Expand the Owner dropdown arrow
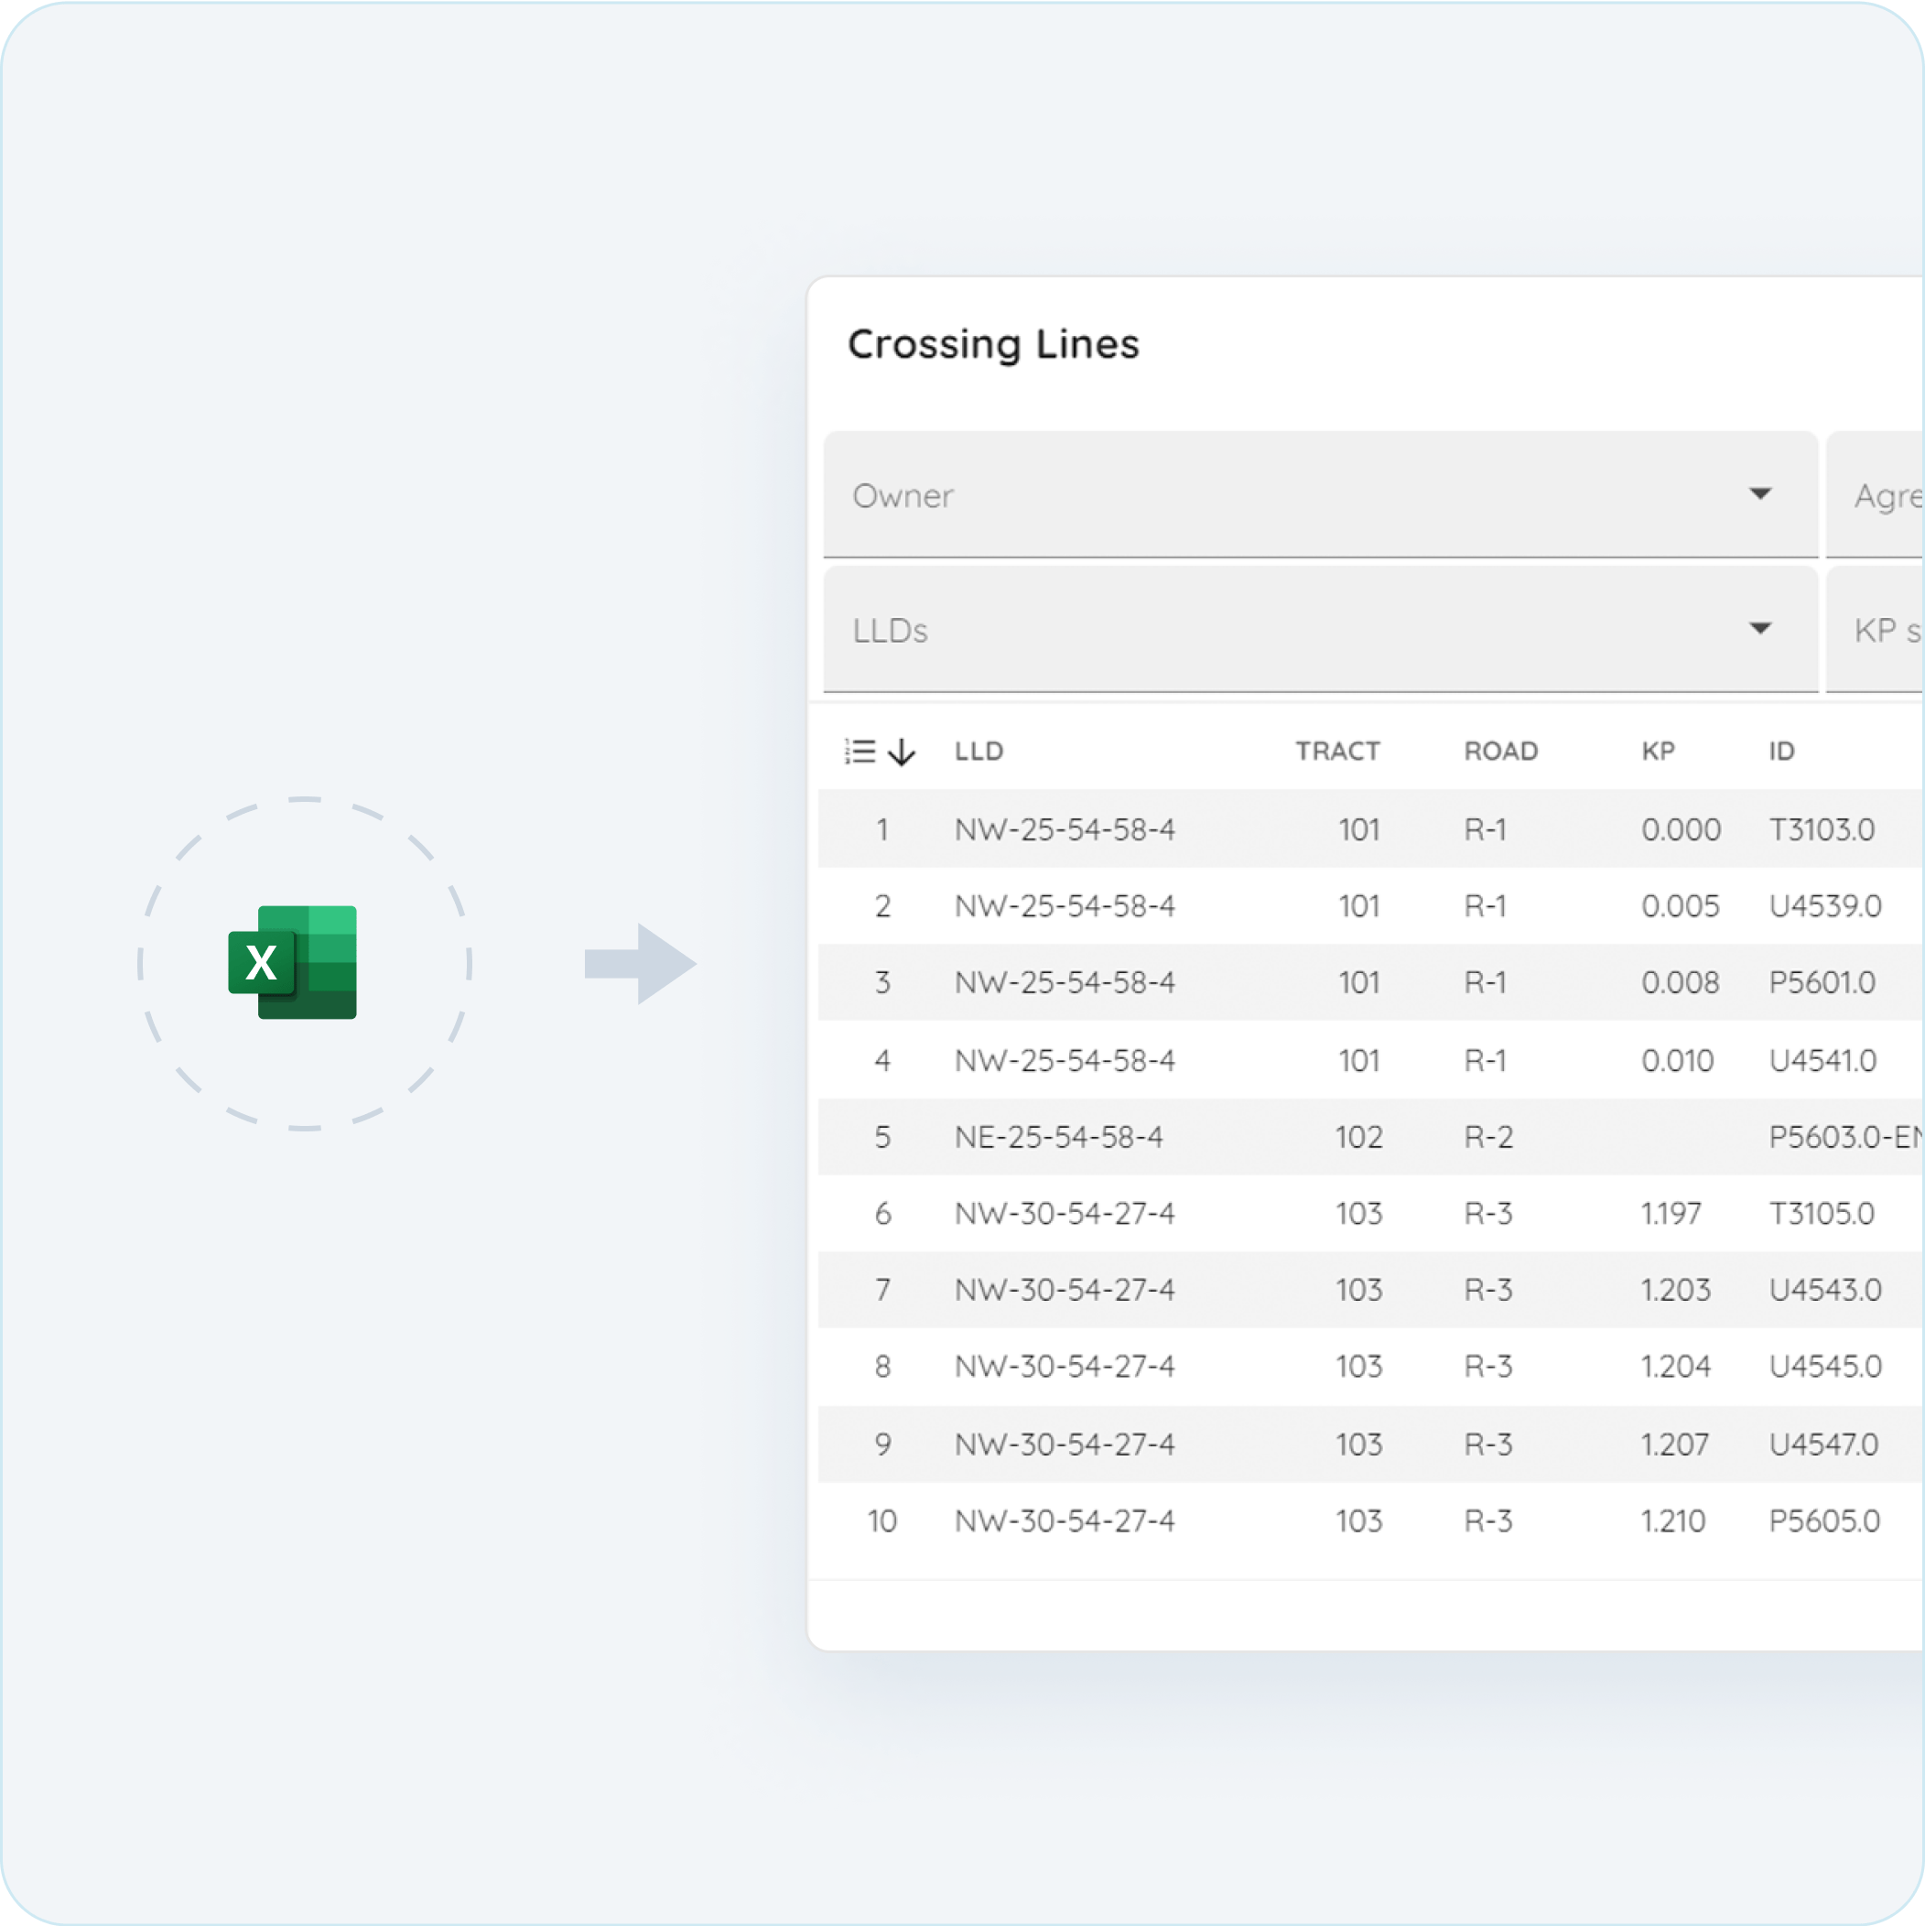 coord(1759,494)
